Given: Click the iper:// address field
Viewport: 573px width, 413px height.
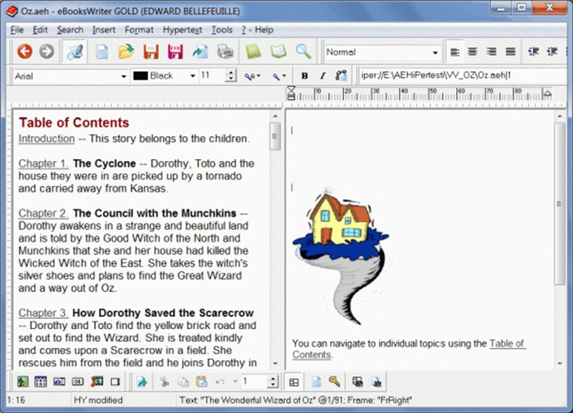Looking at the screenshot, I should point(463,76).
